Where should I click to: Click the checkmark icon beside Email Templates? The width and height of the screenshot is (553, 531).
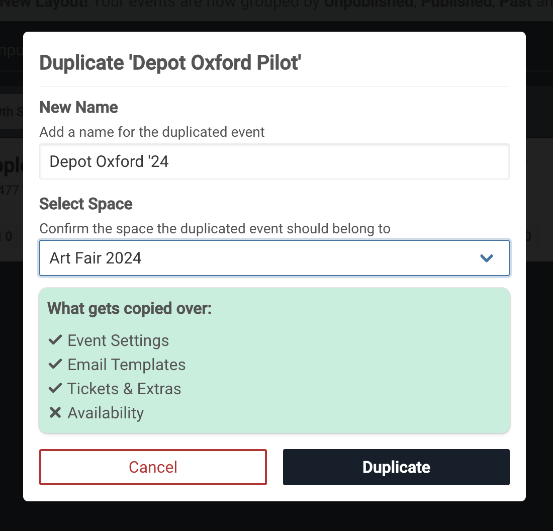point(55,365)
